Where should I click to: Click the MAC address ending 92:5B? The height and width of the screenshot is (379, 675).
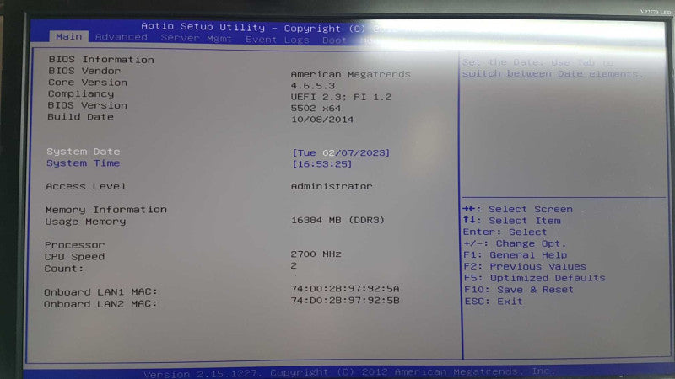[345, 300]
